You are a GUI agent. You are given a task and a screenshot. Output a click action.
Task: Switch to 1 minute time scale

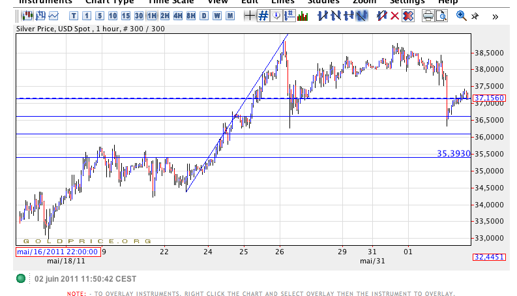tap(87, 16)
